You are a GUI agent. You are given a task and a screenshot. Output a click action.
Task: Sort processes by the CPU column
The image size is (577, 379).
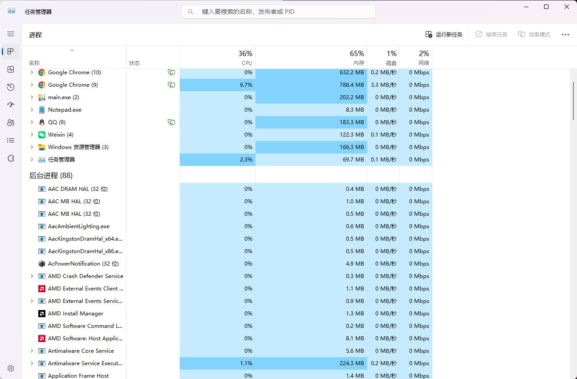217,58
